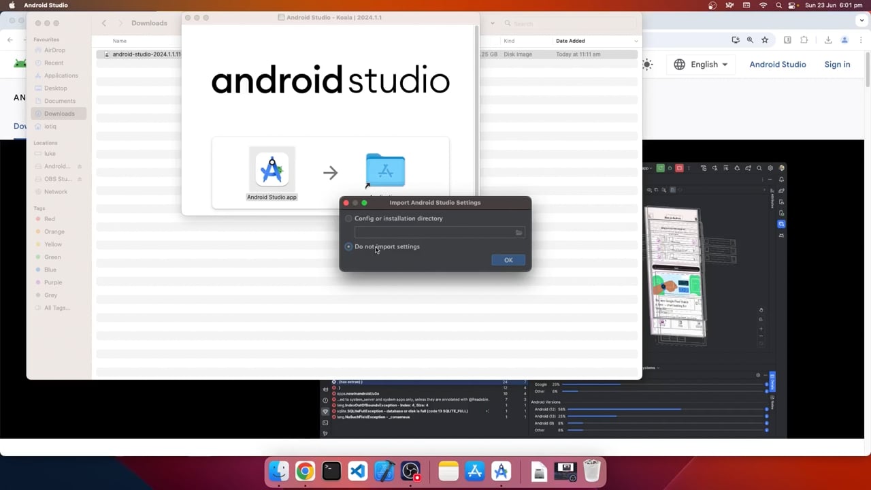Open Chrome profile avatar
The image size is (871, 490).
click(x=845, y=40)
